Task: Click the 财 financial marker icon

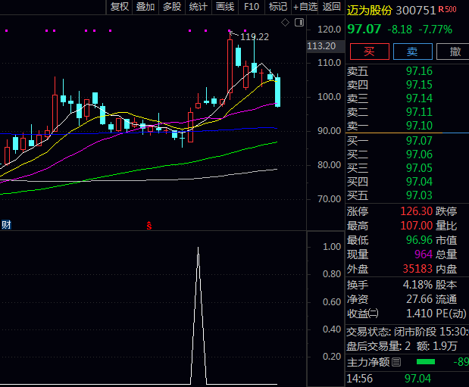Action: click(6, 225)
